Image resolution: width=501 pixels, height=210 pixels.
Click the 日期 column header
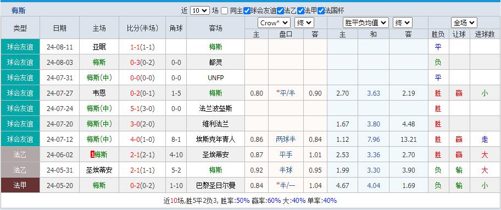[60, 28]
